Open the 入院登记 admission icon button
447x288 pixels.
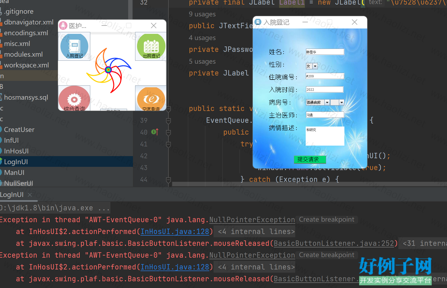(74, 46)
